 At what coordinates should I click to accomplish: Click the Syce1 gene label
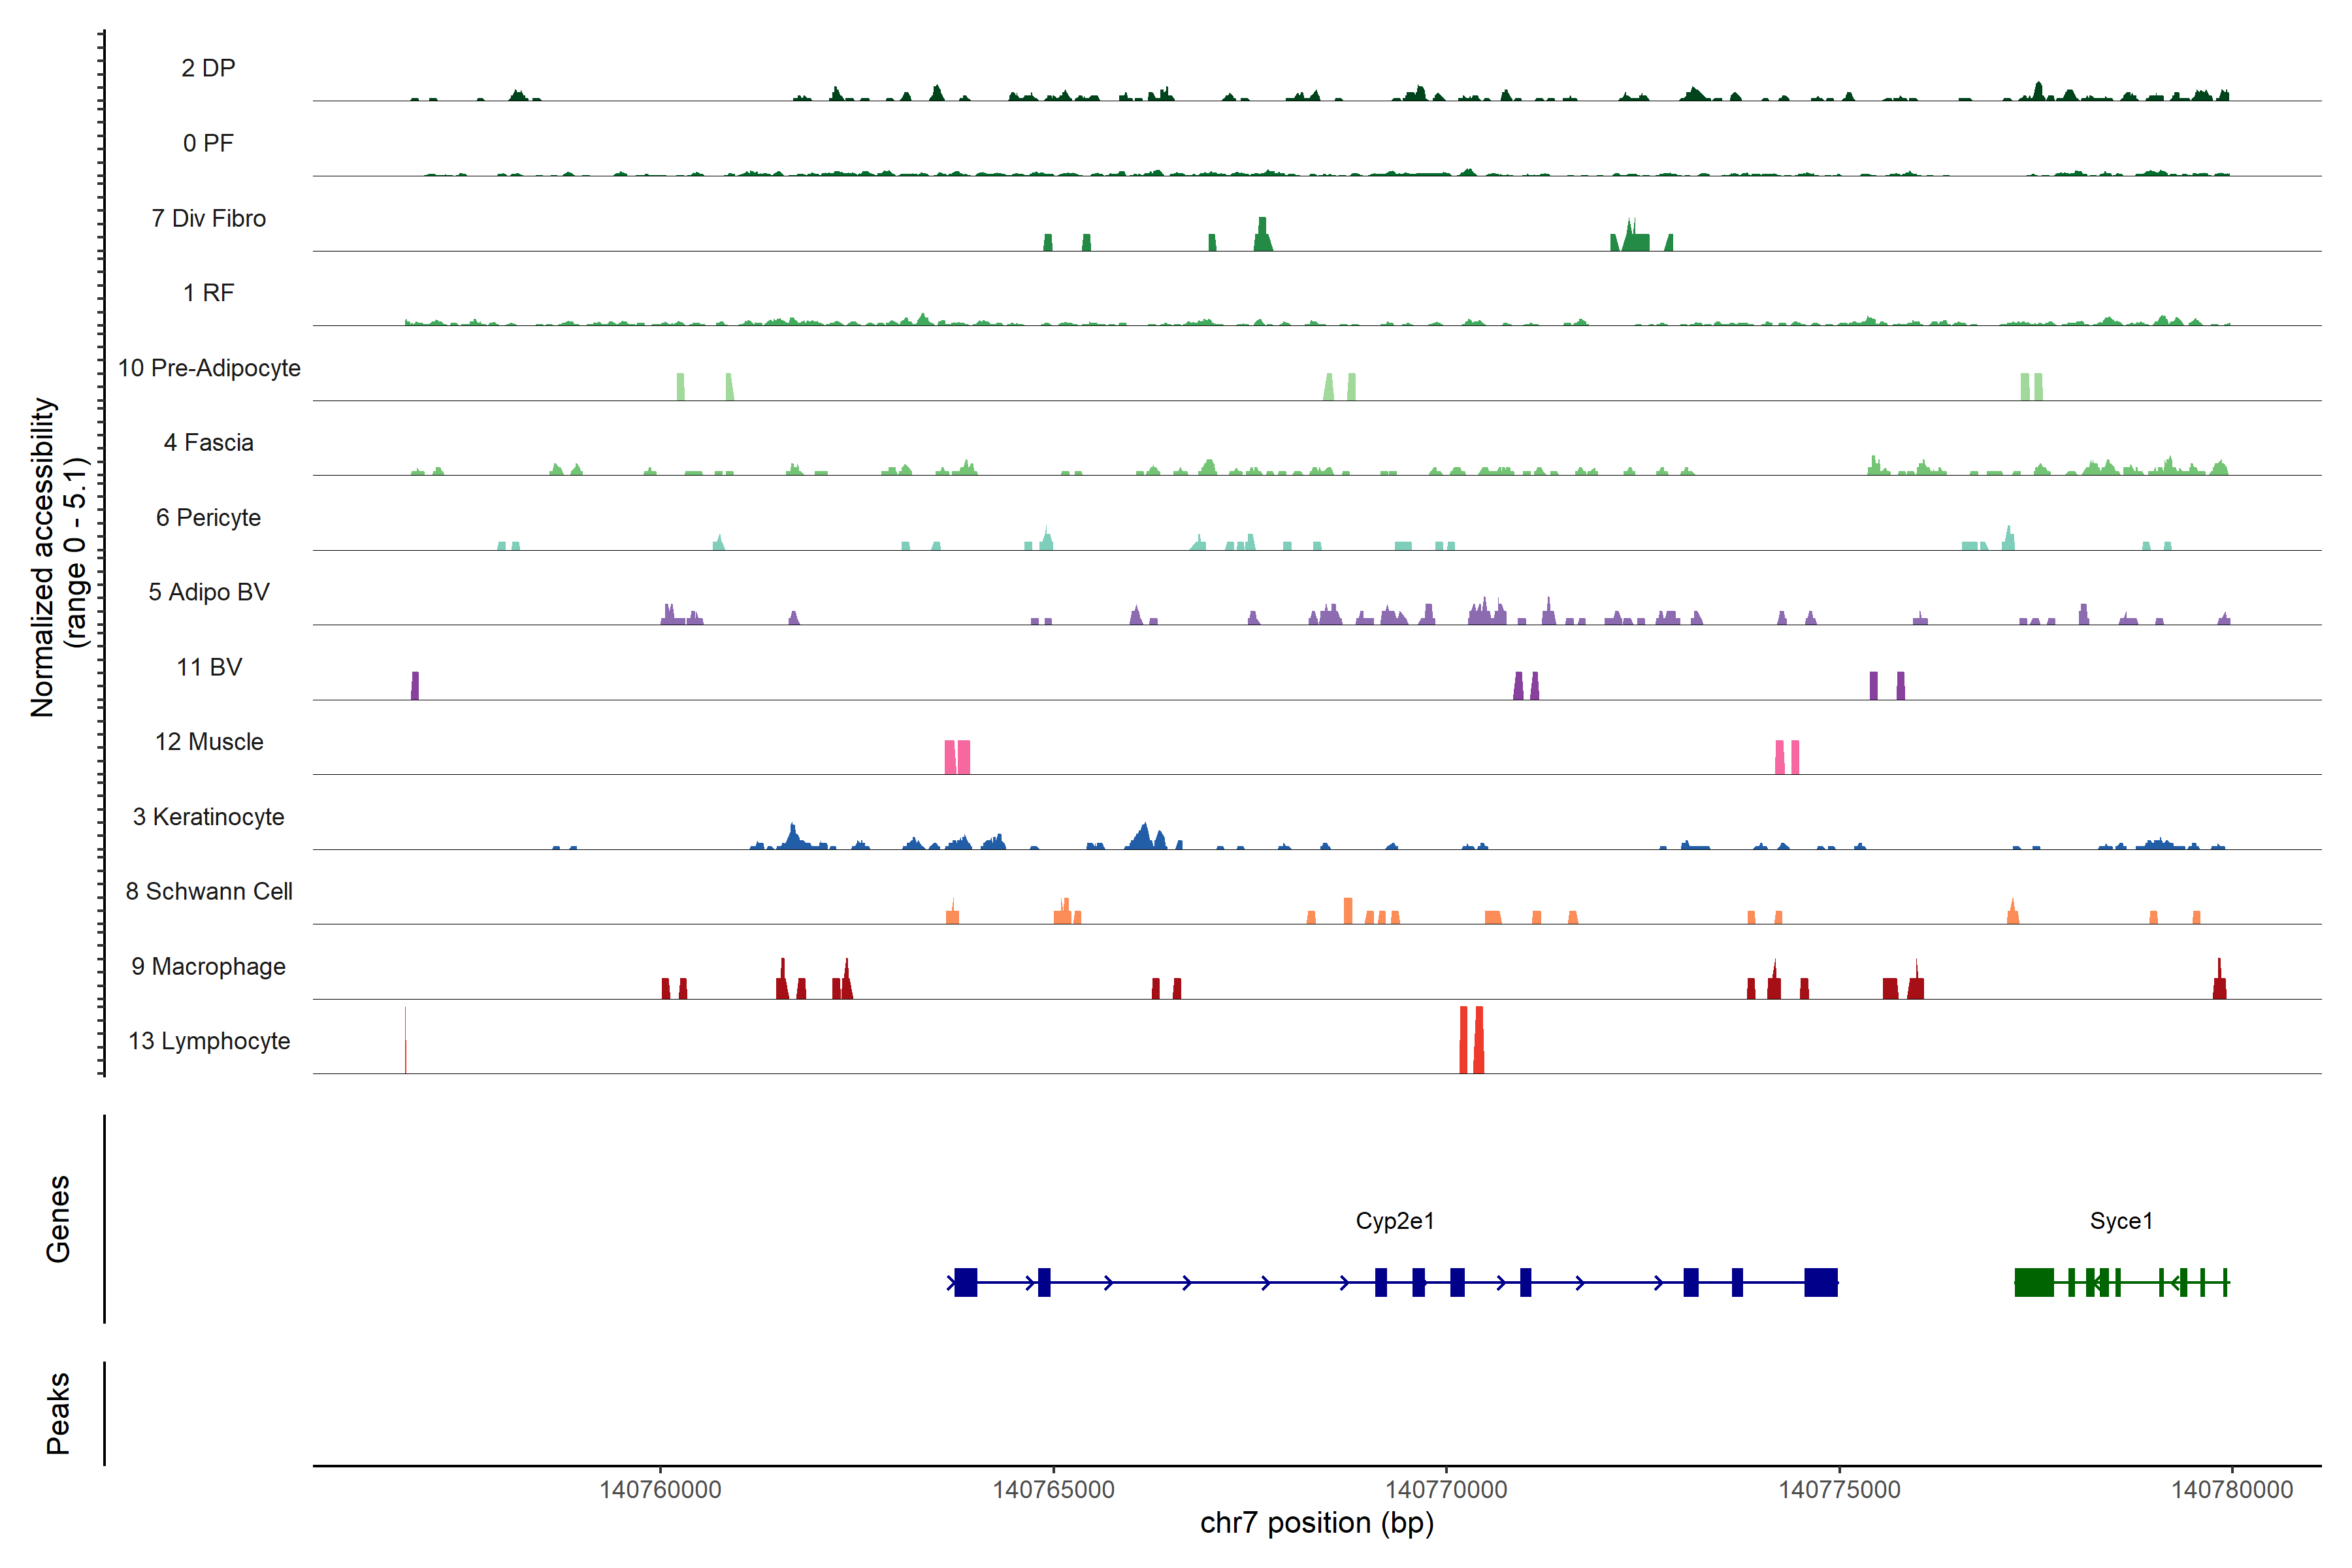2120,1221
